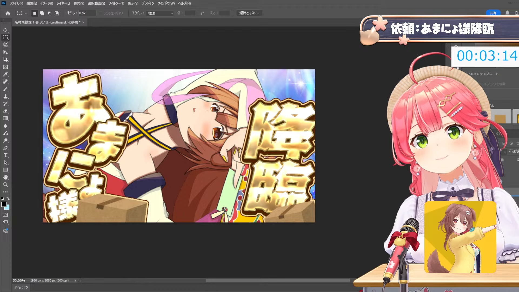Open the ファイル menu
The image size is (519, 292).
point(16,3)
